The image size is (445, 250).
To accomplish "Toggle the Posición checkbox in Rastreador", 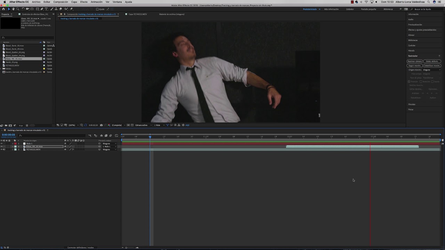I will 409,82.
